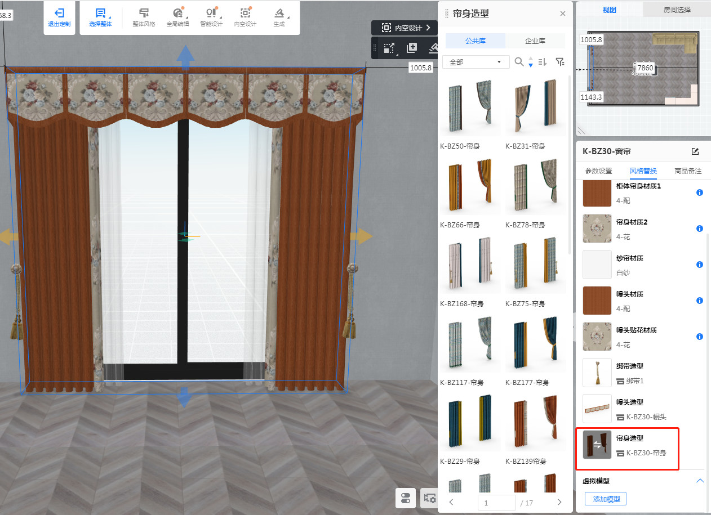Image resolution: width=711 pixels, height=515 pixels.
Task: Click the 7860 dimension in room view
Action: tap(645, 68)
